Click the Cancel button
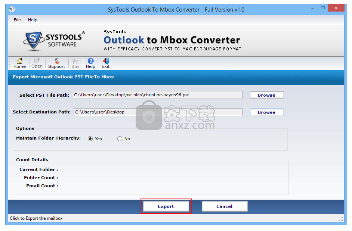Screen dimensions: 352x231 225,206
